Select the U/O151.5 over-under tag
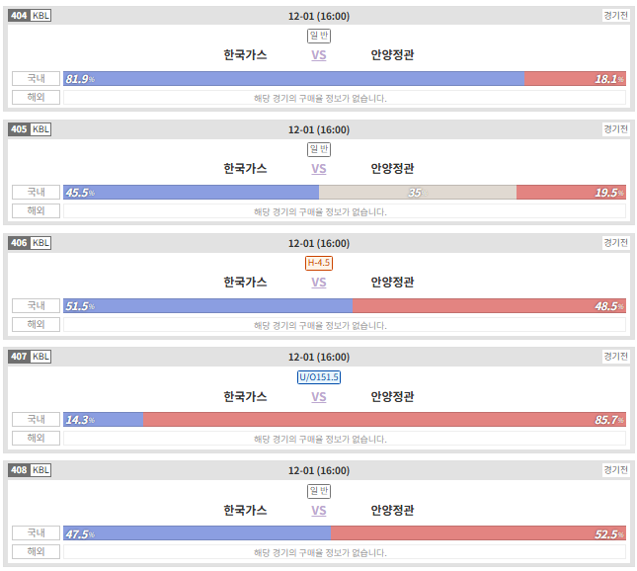This screenshot has width=637, height=571. tap(319, 377)
